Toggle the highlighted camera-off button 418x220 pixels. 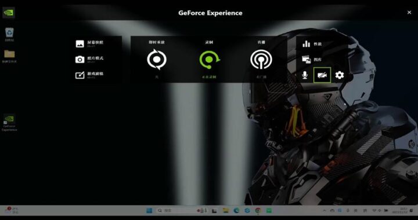click(x=322, y=75)
